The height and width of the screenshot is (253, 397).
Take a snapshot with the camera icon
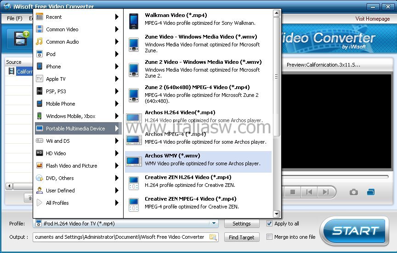coord(354,192)
